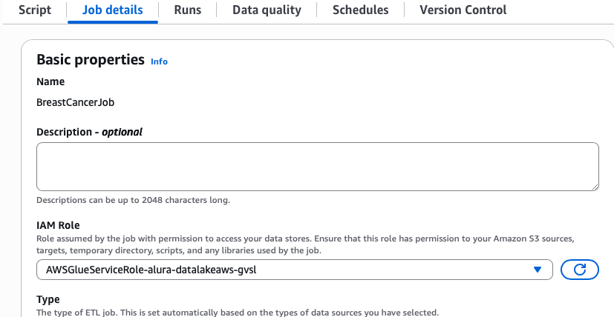
Task: Open the Runs tab
Action: pos(187,10)
